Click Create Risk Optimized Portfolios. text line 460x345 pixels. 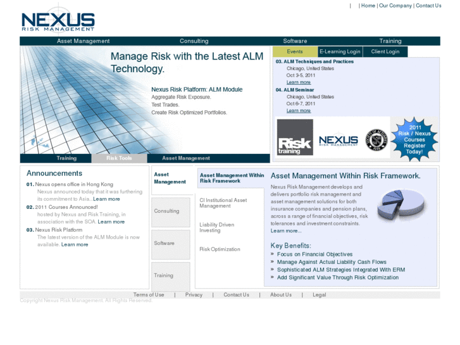point(189,113)
